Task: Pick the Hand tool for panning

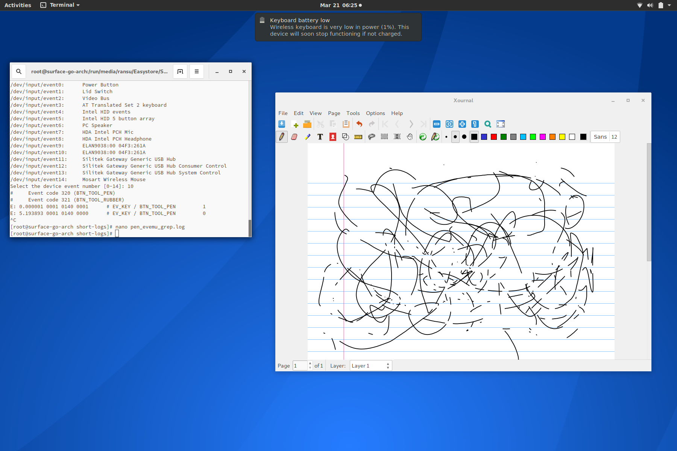Action: click(x=410, y=137)
